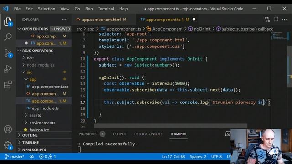The image size is (292, 164).
Task: Switch to the Output panel tab
Action: click(x=120, y=134)
